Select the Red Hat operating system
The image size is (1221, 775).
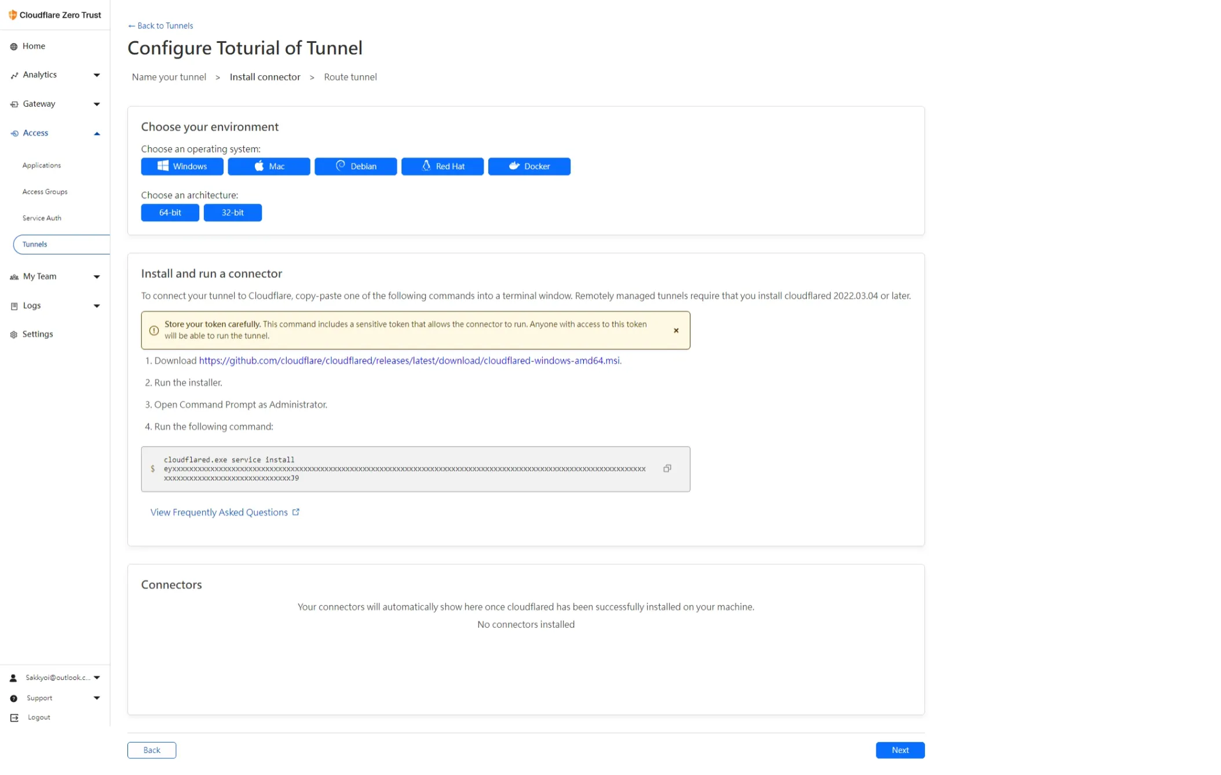(x=443, y=166)
